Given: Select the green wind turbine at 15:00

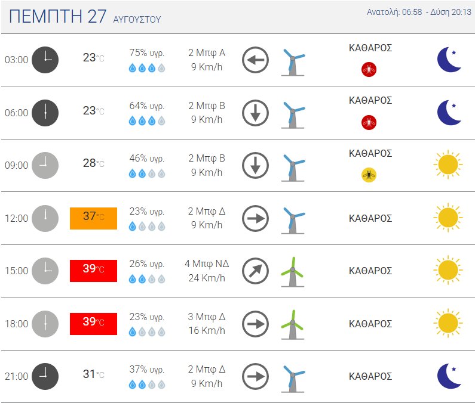Looking at the screenshot, I should pyautogui.click(x=292, y=271).
